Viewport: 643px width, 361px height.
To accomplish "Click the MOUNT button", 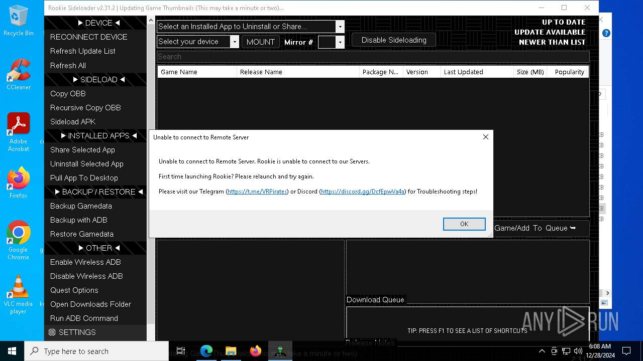I will (x=260, y=42).
